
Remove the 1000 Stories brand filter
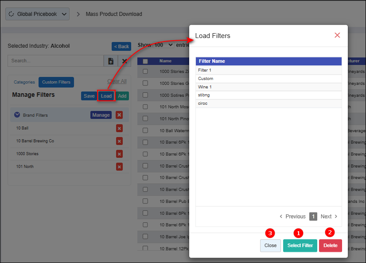click(119, 154)
